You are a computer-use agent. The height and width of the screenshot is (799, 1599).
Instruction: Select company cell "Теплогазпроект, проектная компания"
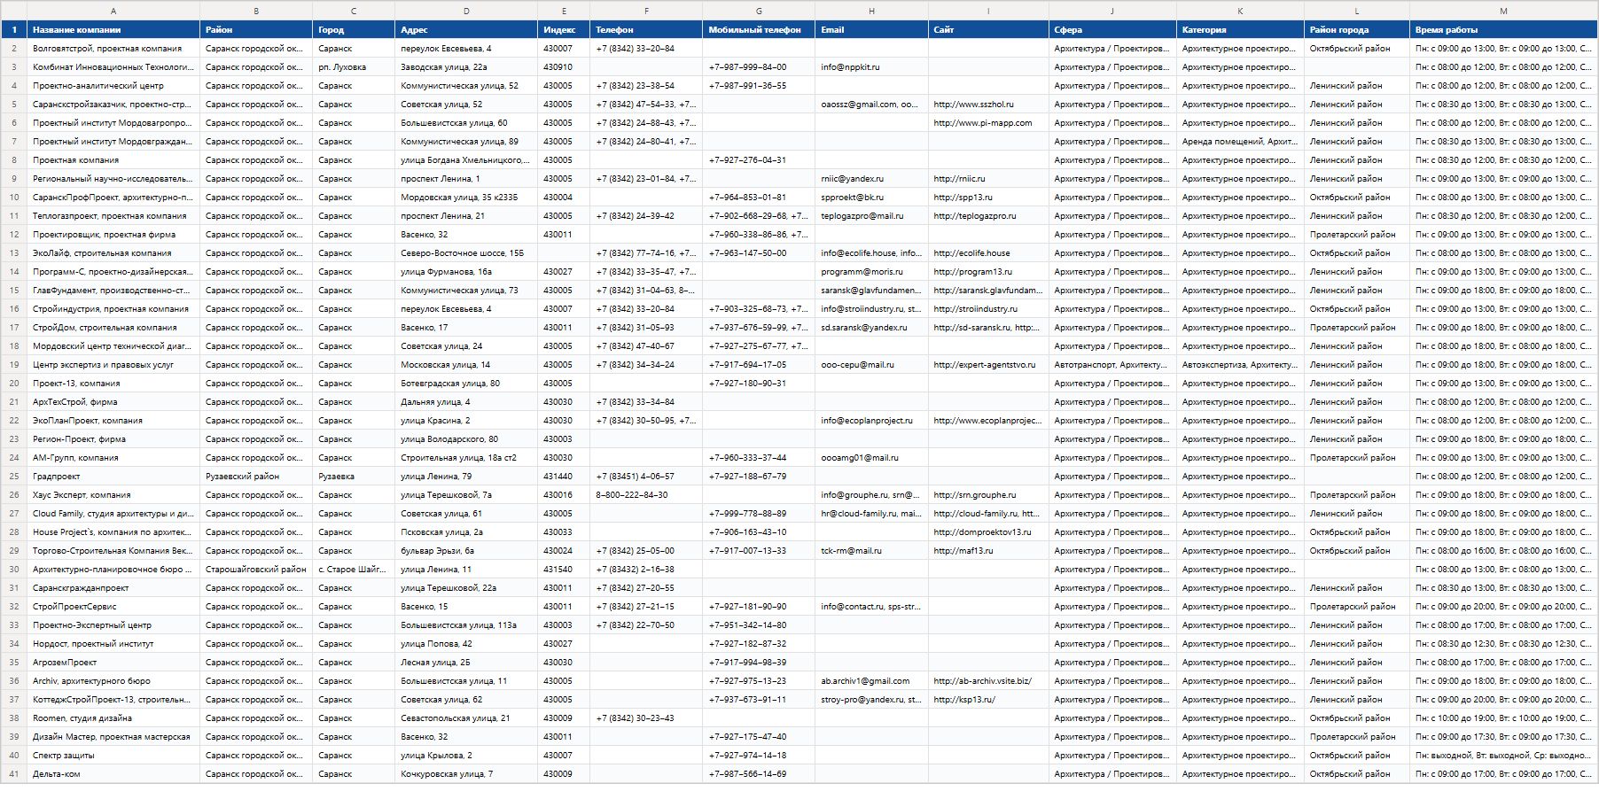113,216
